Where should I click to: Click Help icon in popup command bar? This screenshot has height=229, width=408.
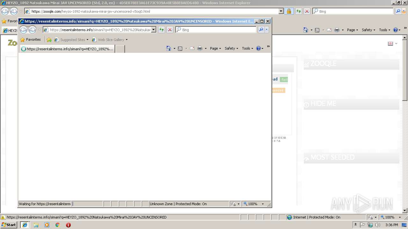pos(258,48)
